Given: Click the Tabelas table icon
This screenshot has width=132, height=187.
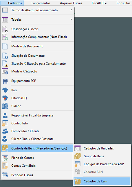Looking at the screenshot, I should tap(5, 19).
